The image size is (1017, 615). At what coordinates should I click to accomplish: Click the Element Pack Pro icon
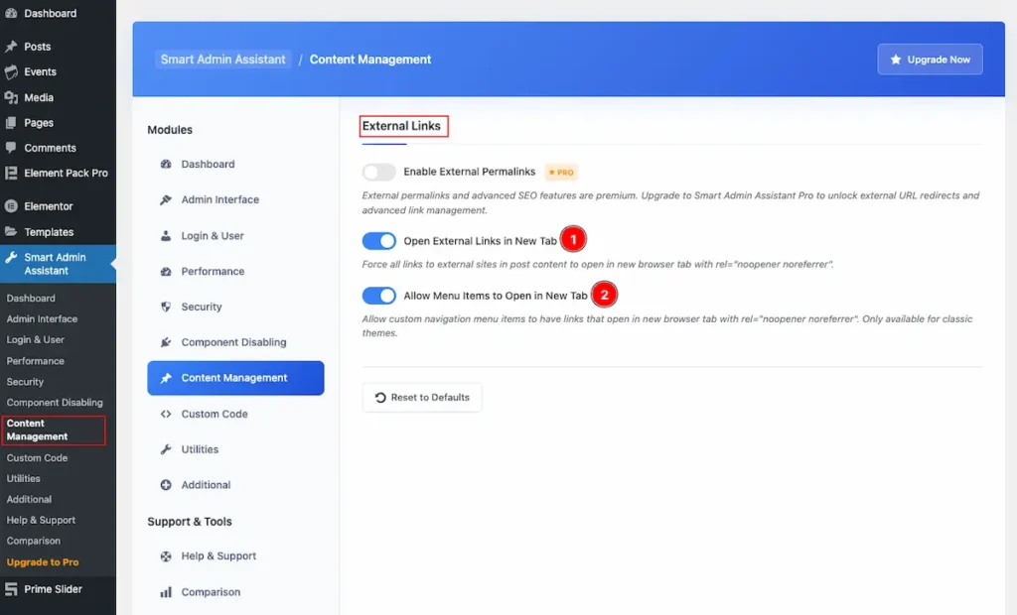click(10, 173)
